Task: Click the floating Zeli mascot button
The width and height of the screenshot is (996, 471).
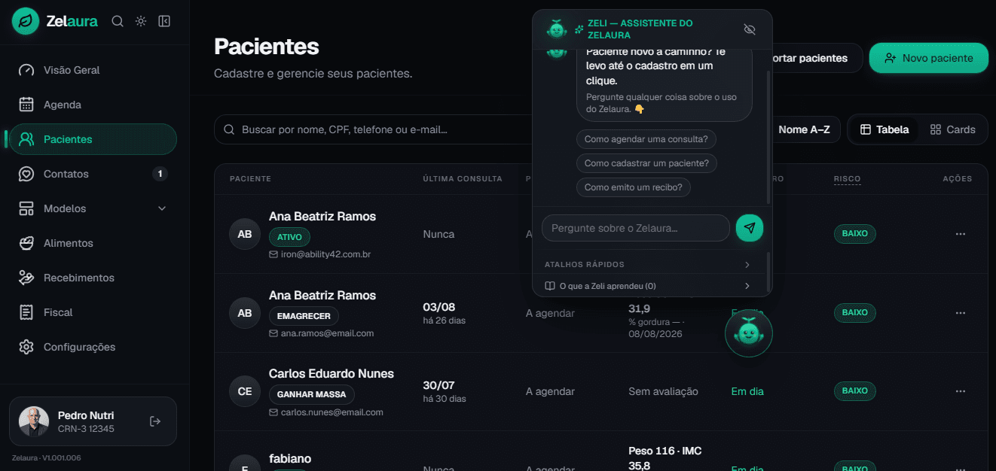Action: 749,333
